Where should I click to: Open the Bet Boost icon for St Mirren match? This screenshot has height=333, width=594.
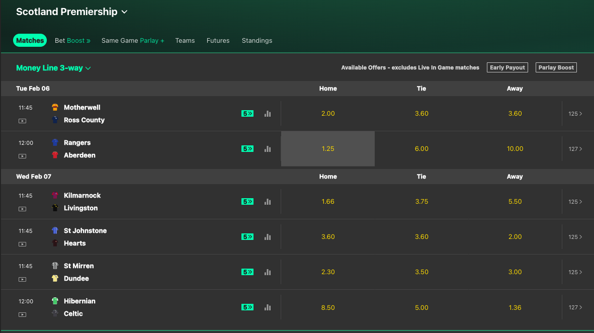(x=247, y=272)
